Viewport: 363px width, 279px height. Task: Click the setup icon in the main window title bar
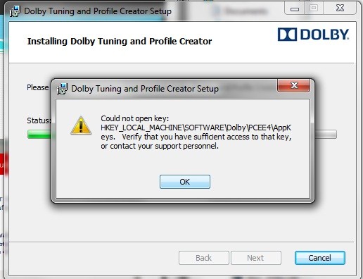[x=15, y=11]
